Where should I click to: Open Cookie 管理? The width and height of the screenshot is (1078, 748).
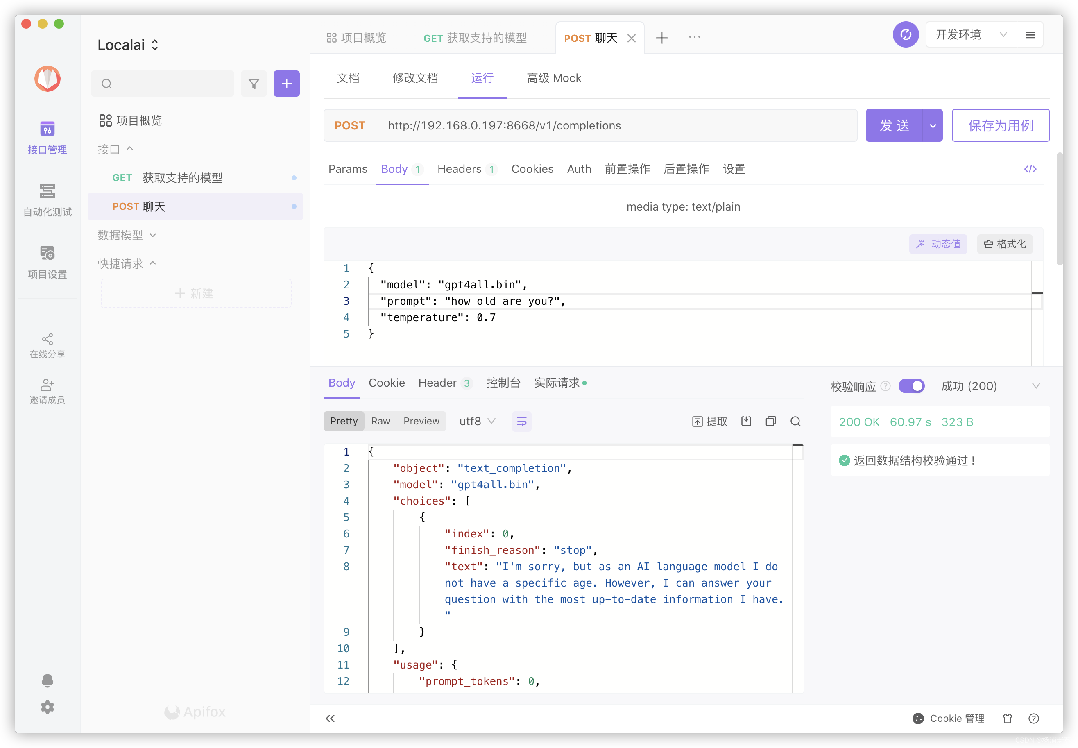tap(948, 719)
